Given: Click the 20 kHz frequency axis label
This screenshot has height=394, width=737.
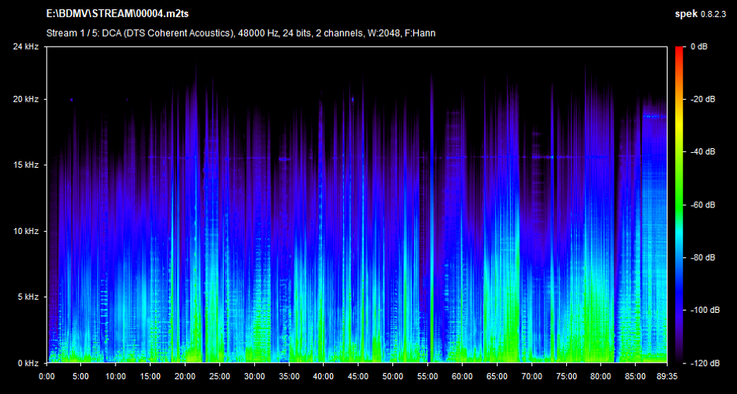Looking at the screenshot, I should [x=26, y=100].
